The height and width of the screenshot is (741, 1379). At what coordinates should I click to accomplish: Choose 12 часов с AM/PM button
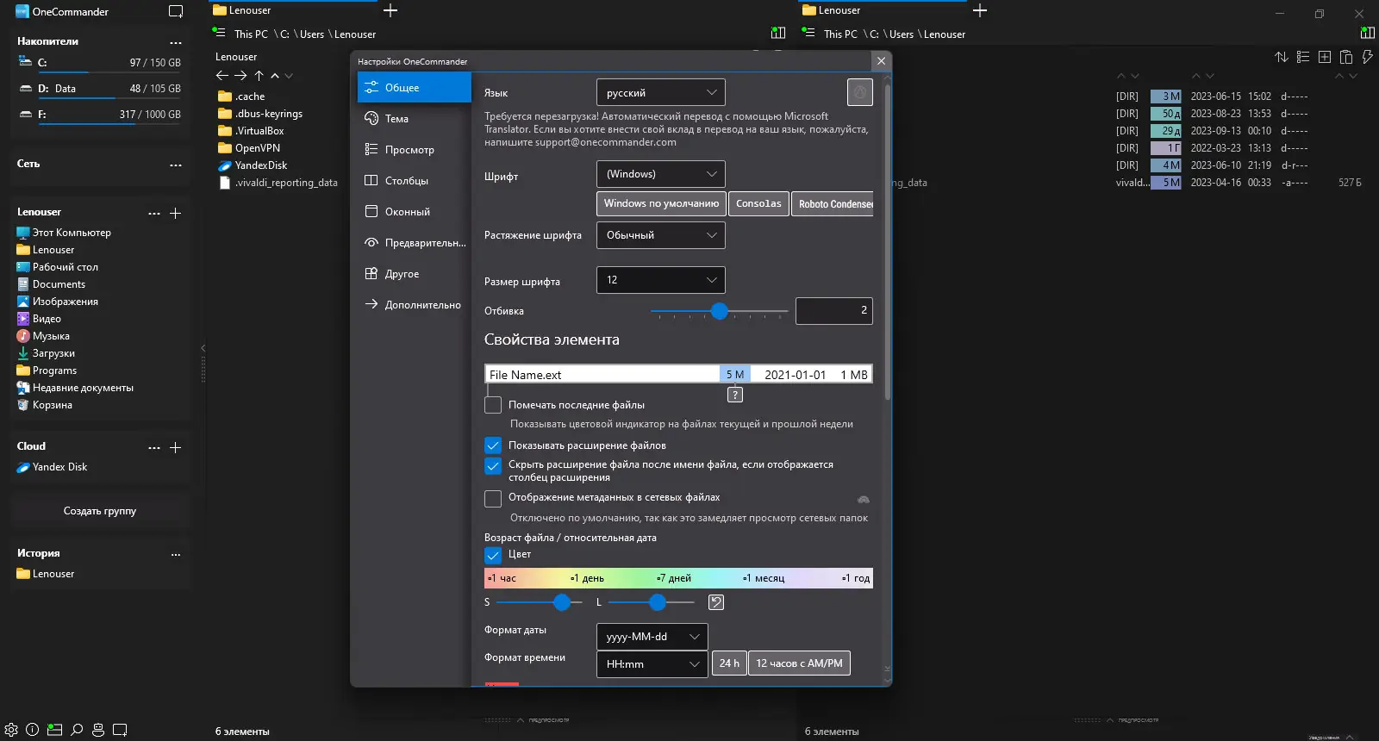(799, 663)
